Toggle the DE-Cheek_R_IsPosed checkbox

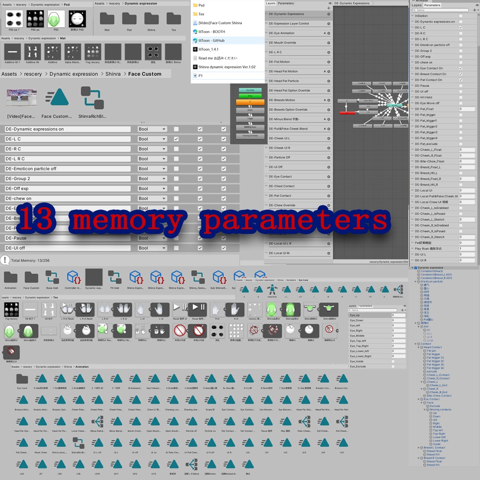pos(461,231)
